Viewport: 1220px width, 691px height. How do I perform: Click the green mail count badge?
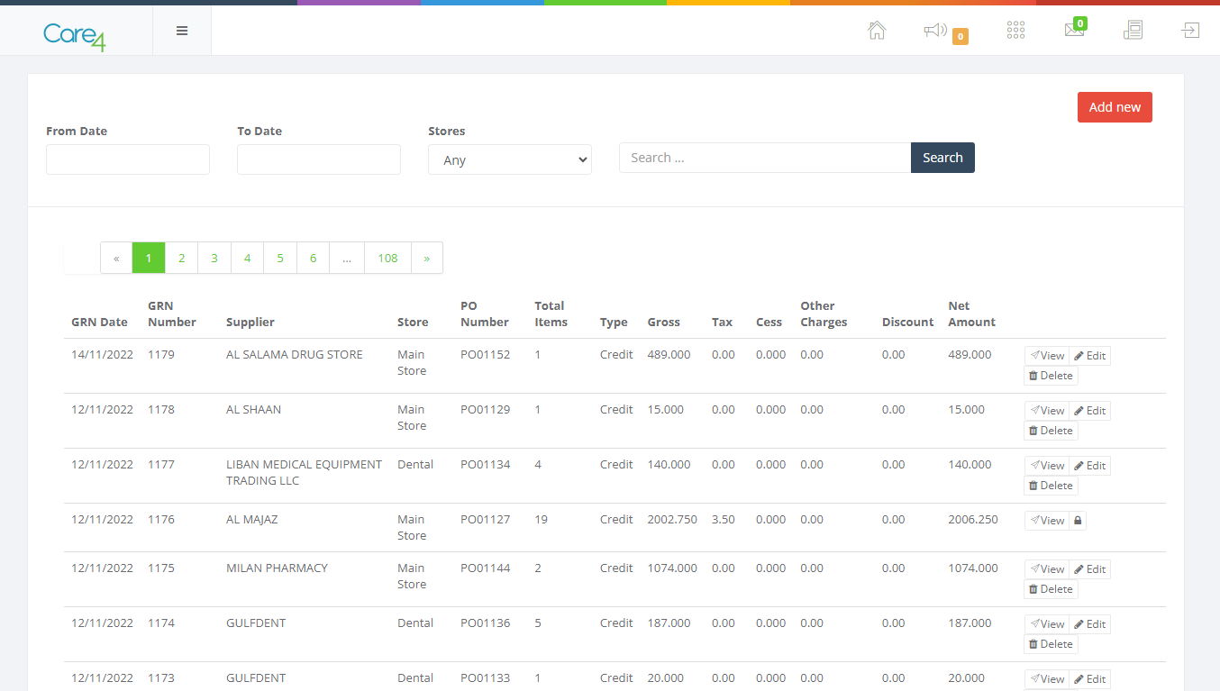pyautogui.click(x=1079, y=23)
